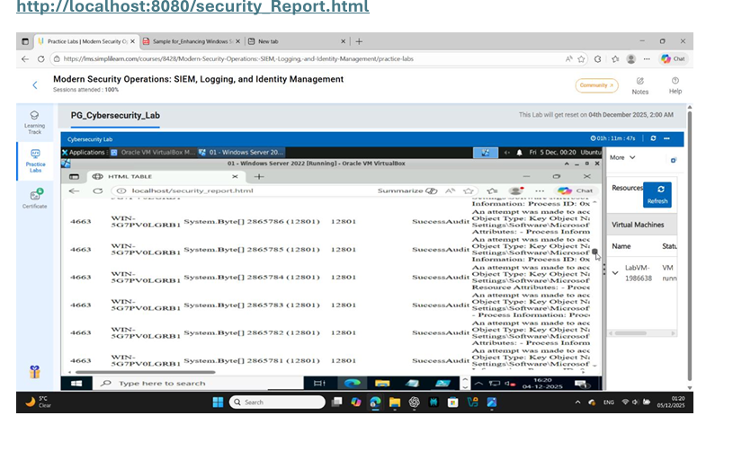Show hidden icons in host system tray

[577, 402]
